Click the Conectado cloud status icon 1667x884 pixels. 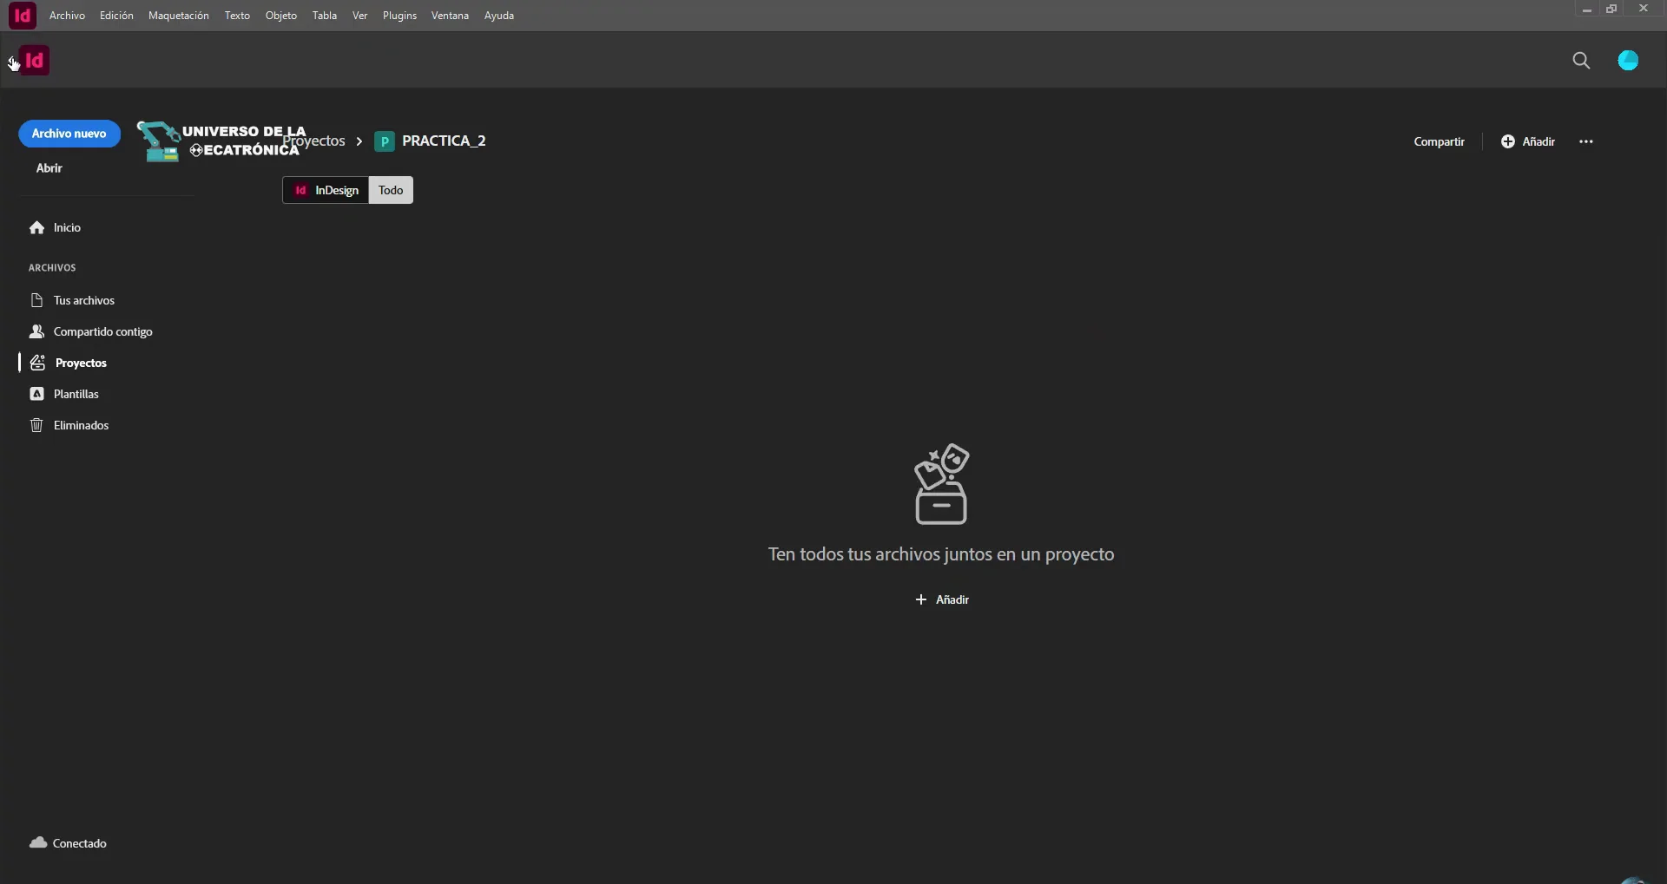(x=38, y=843)
